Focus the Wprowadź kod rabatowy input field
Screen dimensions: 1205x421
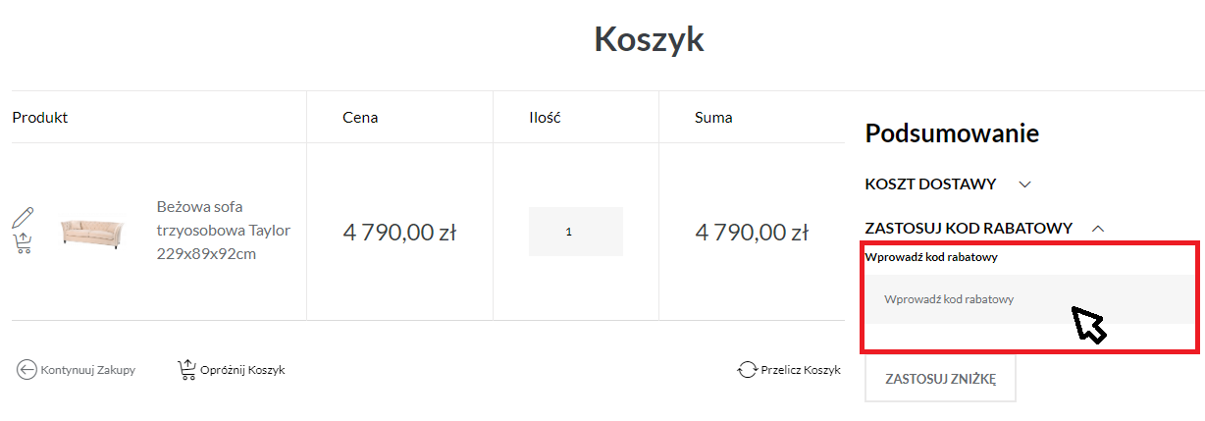tap(1030, 298)
